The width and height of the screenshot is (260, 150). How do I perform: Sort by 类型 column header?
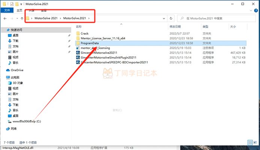click(205, 26)
